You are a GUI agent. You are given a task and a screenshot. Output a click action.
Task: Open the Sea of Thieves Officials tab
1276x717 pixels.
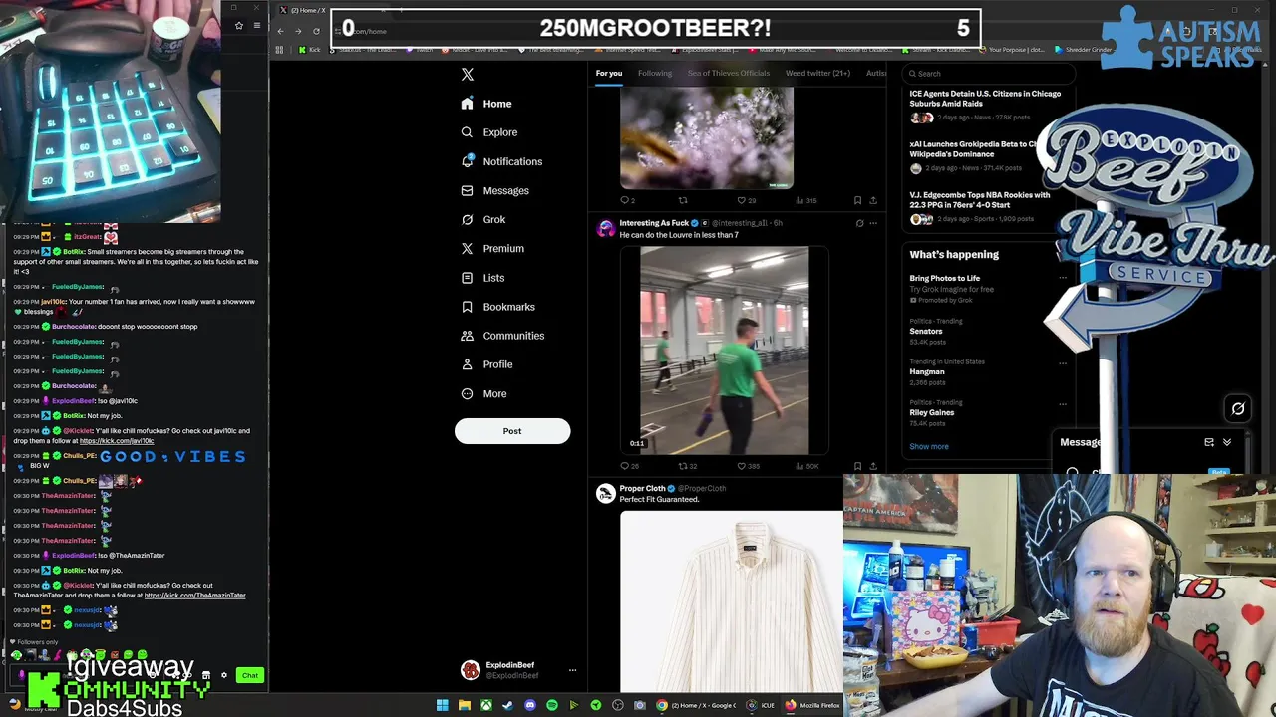tap(729, 73)
